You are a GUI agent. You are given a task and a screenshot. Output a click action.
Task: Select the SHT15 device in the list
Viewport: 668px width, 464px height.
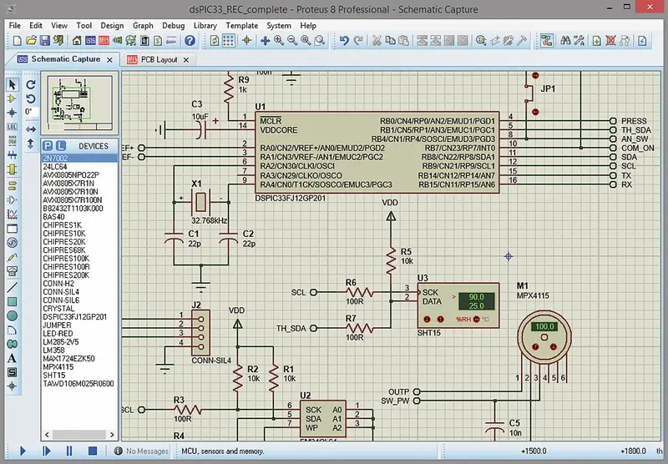pos(79,375)
